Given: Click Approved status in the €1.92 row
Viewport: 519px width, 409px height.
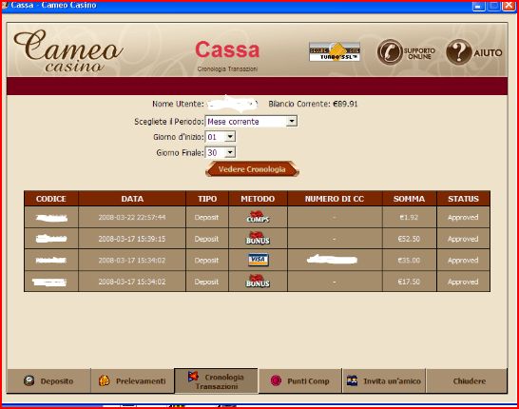Looking at the screenshot, I should (x=463, y=217).
